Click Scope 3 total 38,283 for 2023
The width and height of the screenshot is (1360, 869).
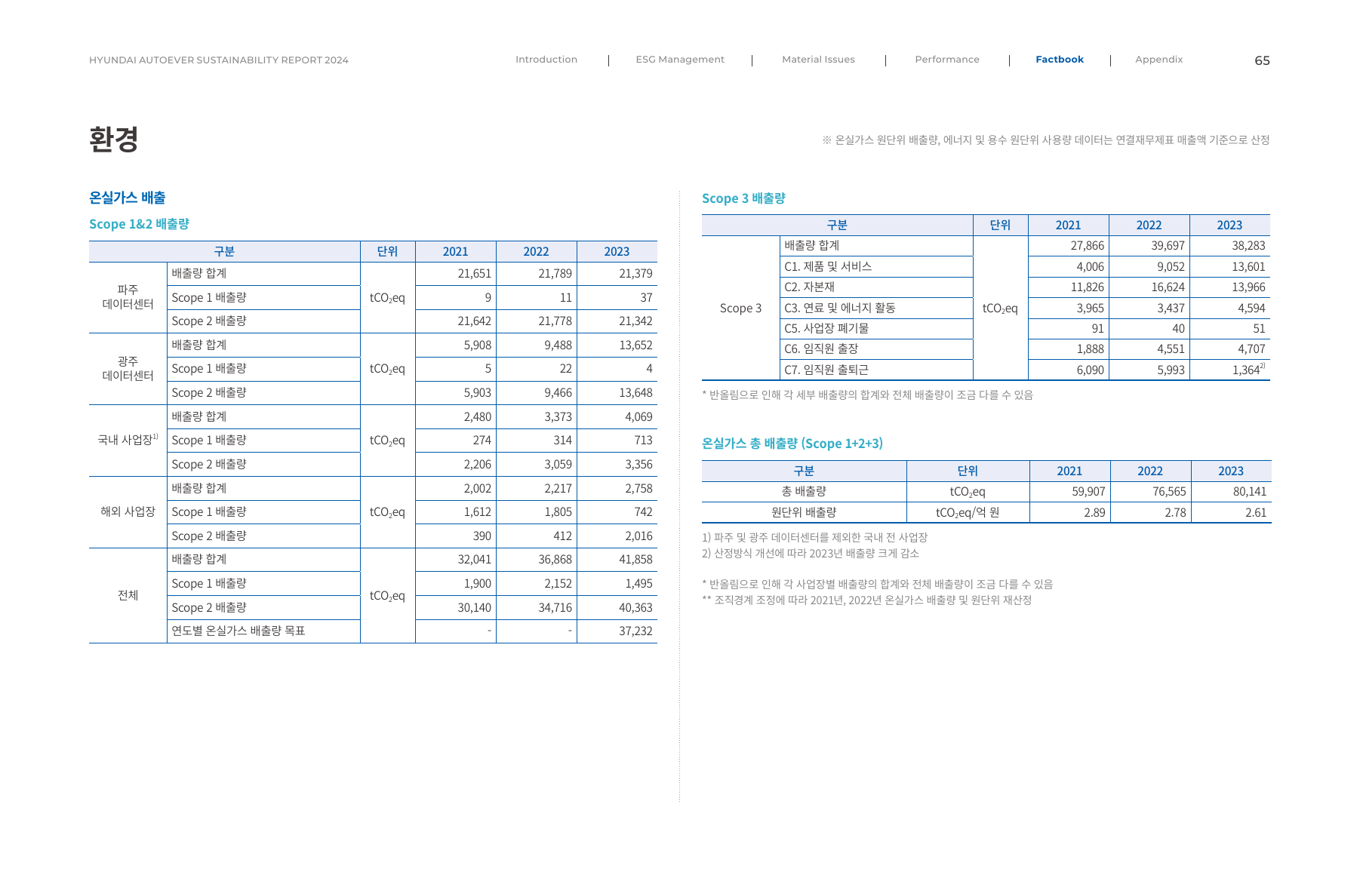(1248, 246)
